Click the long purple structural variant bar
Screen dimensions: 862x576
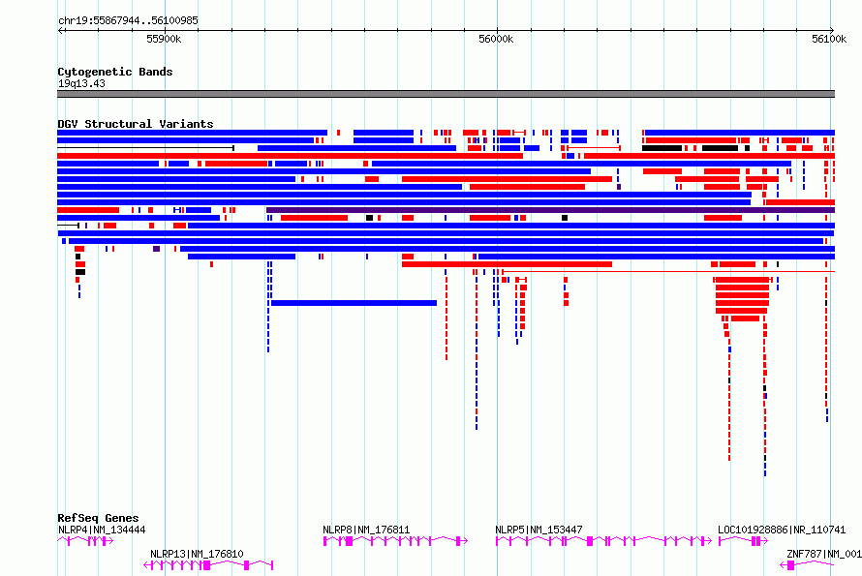click(x=550, y=210)
